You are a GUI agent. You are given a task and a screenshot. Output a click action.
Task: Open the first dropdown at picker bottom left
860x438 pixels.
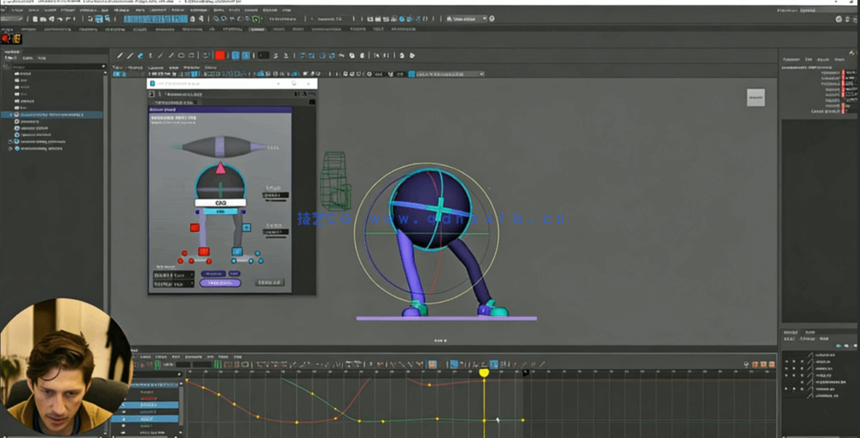pyautogui.click(x=173, y=274)
